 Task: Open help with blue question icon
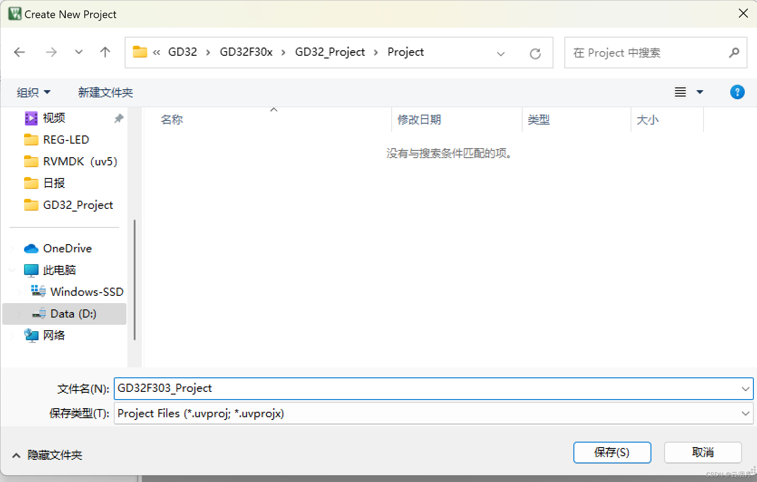pos(738,92)
